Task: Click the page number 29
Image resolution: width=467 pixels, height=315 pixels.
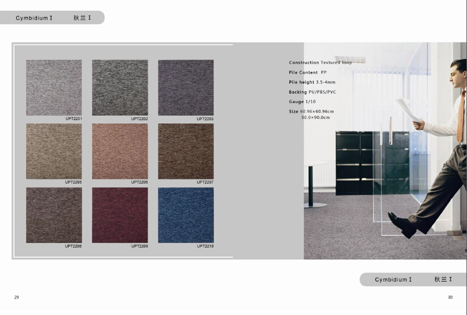Action: click(16, 297)
